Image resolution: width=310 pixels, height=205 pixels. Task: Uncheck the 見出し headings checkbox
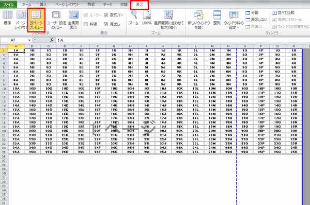click(x=106, y=24)
